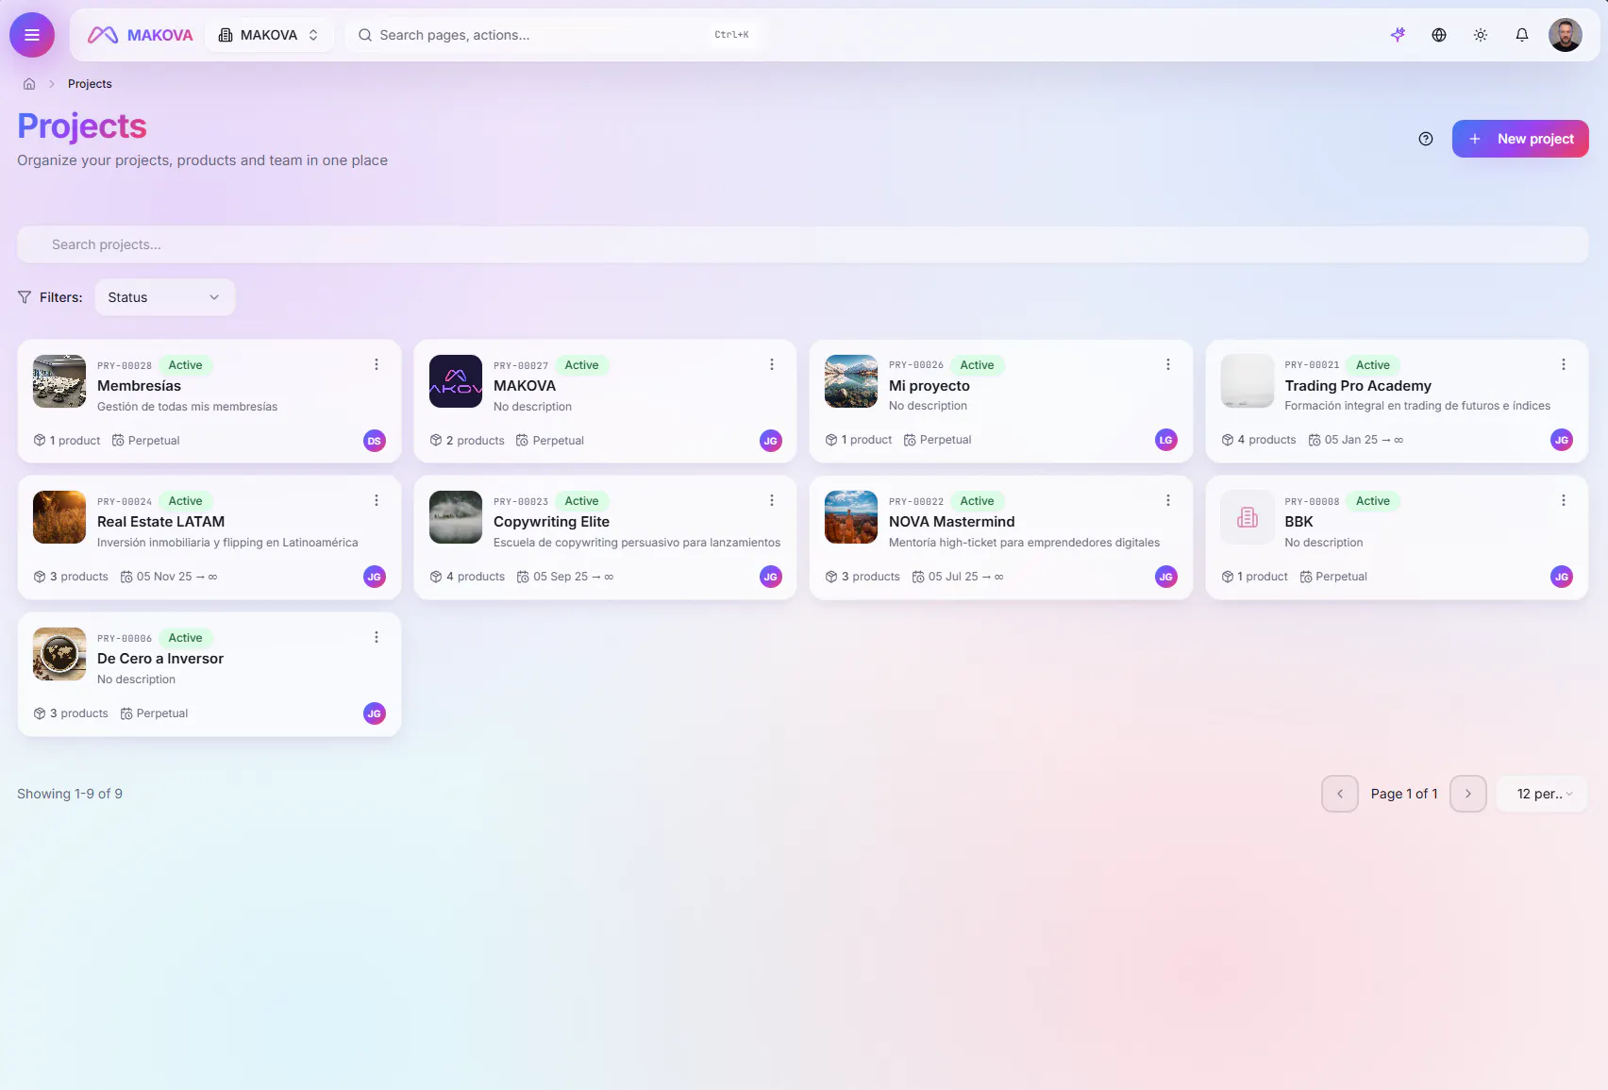This screenshot has width=1608, height=1090.
Task: Click JG avatar on NOVA Mastermind card
Action: tap(1166, 577)
